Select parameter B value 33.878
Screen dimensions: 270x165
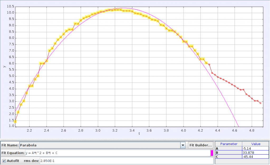(255, 152)
